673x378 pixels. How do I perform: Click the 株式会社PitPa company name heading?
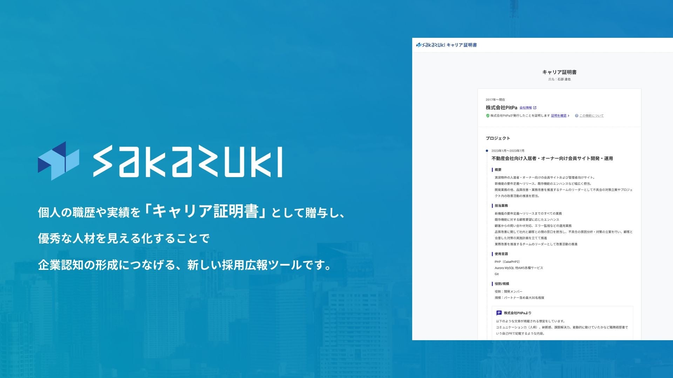click(x=501, y=107)
